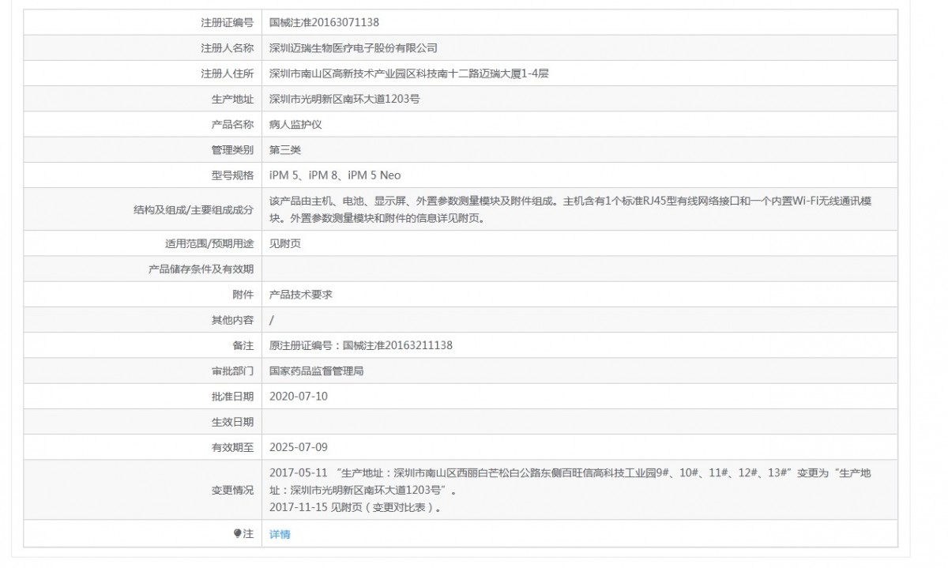948x568 pixels.
Task: Click the registrant address ending 迈瑞大厦1-4层
Action: click(409, 73)
